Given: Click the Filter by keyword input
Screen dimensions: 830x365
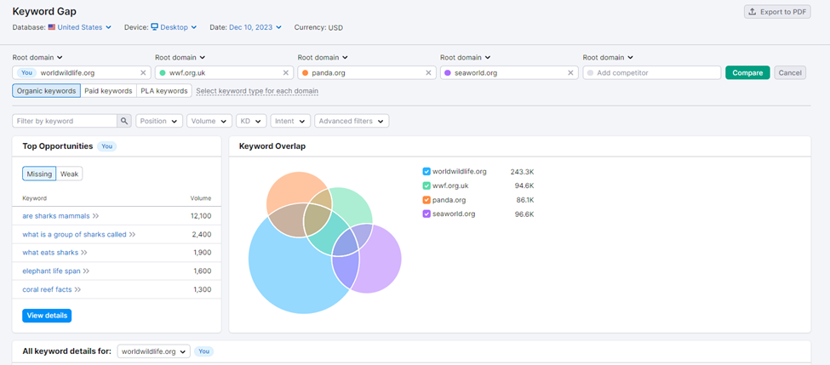Looking at the screenshot, I should pyautogui.click(x=65, y=121).
